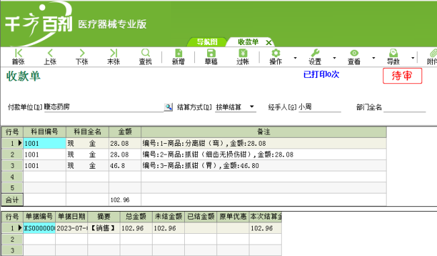Click the 已打印0次 print count text
The image size is (437, 256).
point(321,75)
